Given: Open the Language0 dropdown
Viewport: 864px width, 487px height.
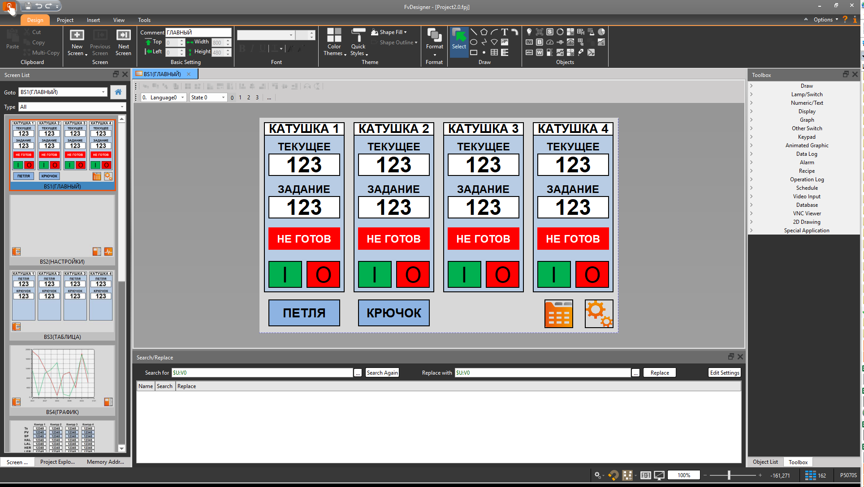Looking at the screenshot, I should 183,98.
